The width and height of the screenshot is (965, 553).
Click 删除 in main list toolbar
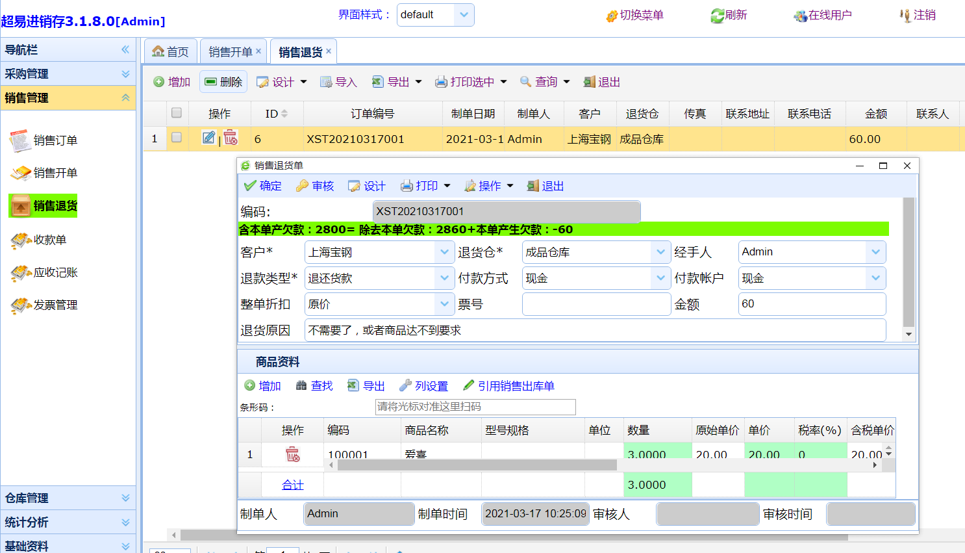click(x=223, y=82)
